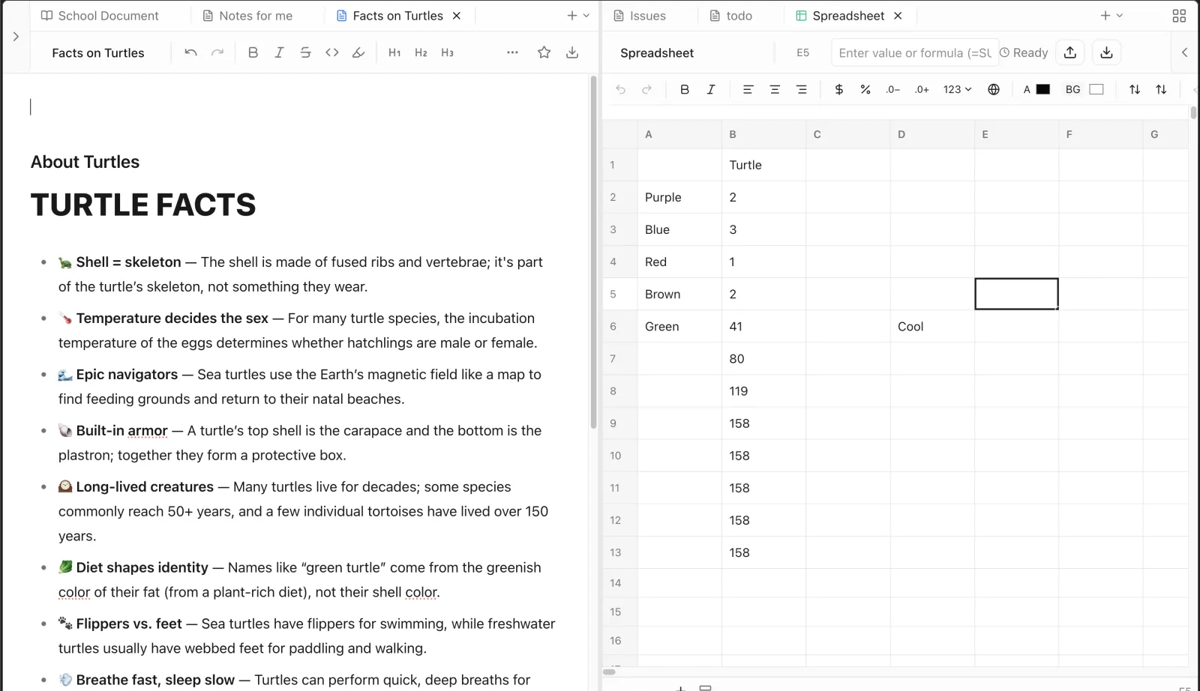Switch to Notes for me tab
1200x691 pixels.
coord(248,16)
